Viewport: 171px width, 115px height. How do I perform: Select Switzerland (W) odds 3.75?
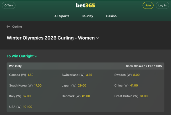(x=89, y=75)
